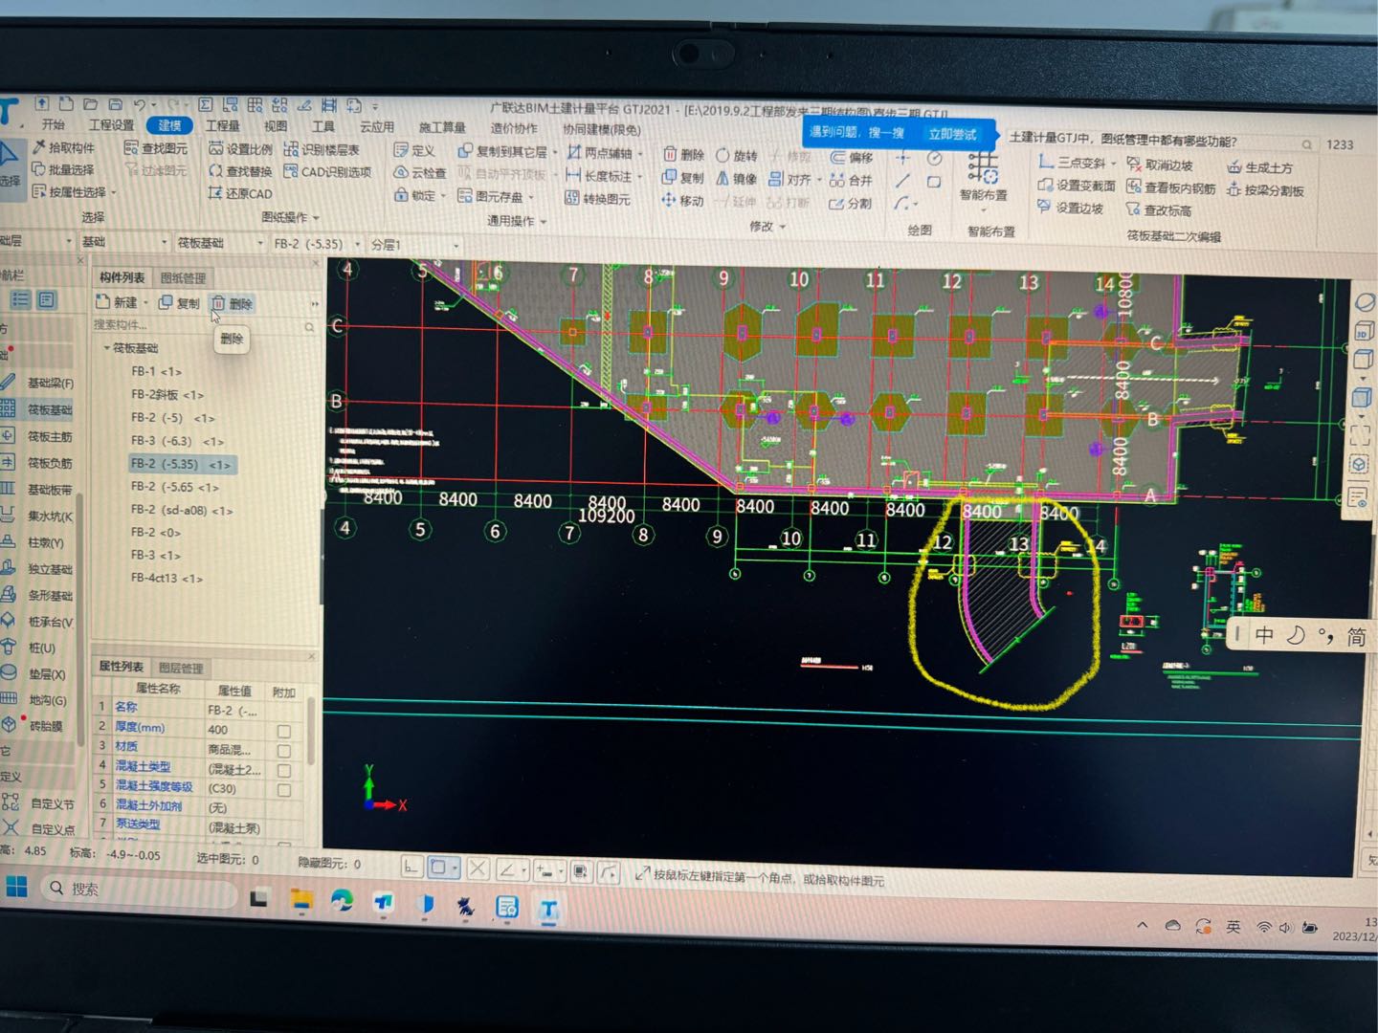1378x1033 pixels.
Task: Open the Windows Start button
Action: pos(16,887)
